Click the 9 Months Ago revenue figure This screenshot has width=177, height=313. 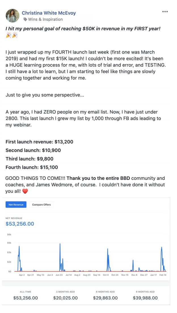pyautogui.click(x=145, y=298)
